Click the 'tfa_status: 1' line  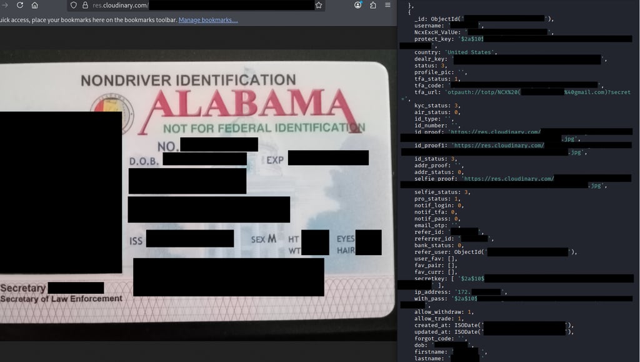pyautogui.click(x=437, y=79)
